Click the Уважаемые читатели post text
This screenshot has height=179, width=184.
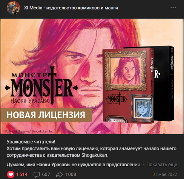pos(31,142)
